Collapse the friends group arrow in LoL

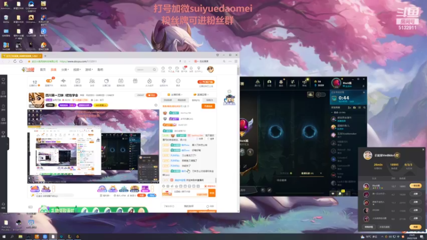[332, 113]
